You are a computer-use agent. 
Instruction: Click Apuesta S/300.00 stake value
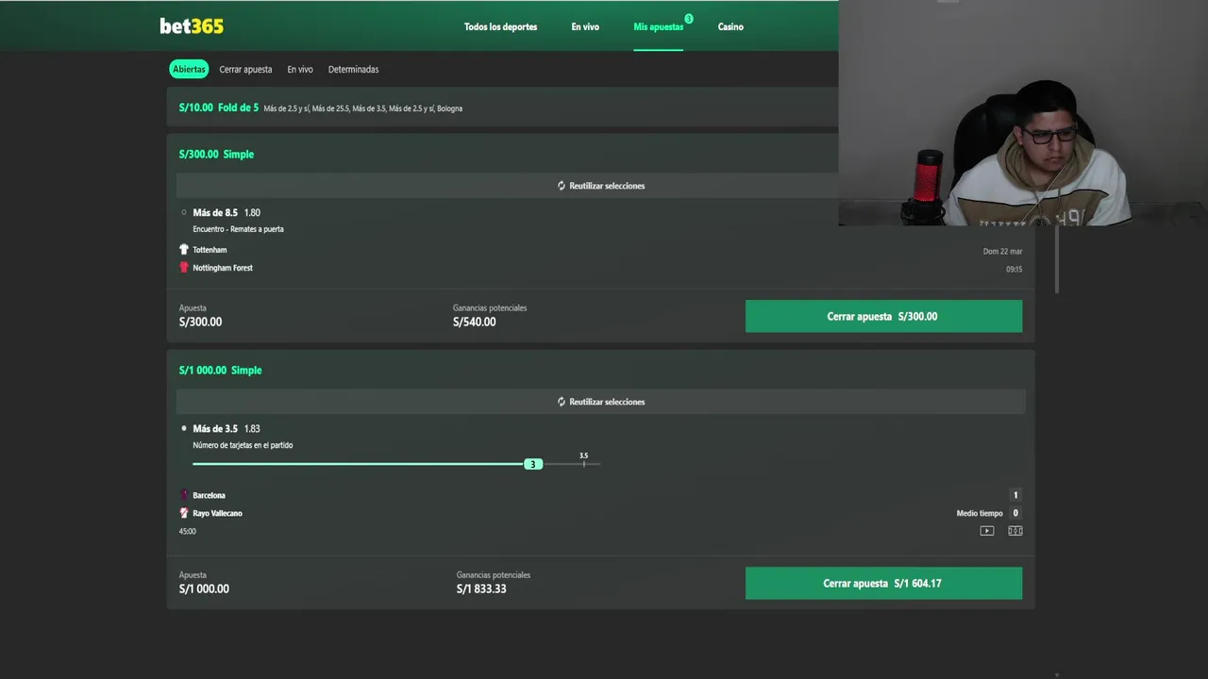coord(200,322)
